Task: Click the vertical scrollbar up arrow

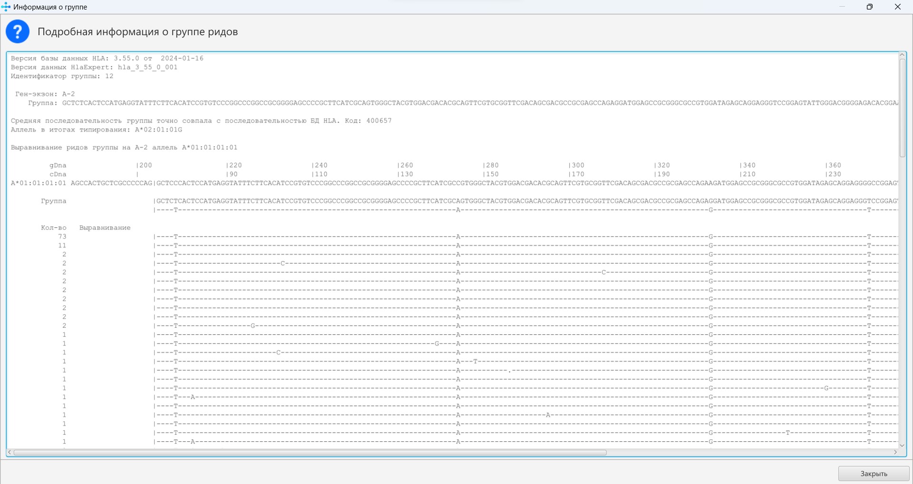Action: [902, 55]
